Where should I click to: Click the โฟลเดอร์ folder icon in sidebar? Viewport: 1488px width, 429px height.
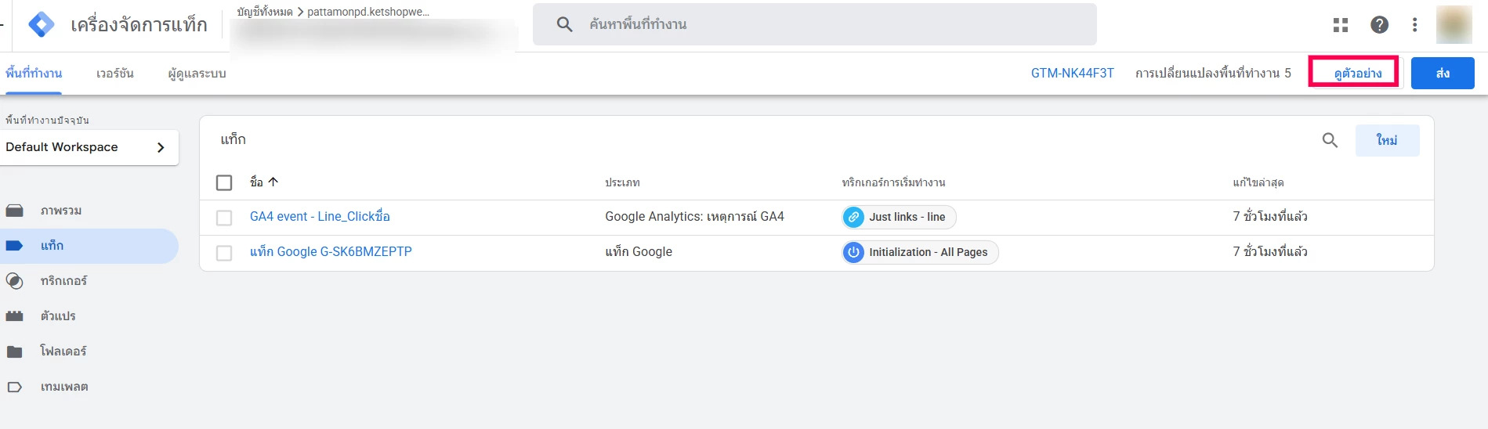coord(15,351)
